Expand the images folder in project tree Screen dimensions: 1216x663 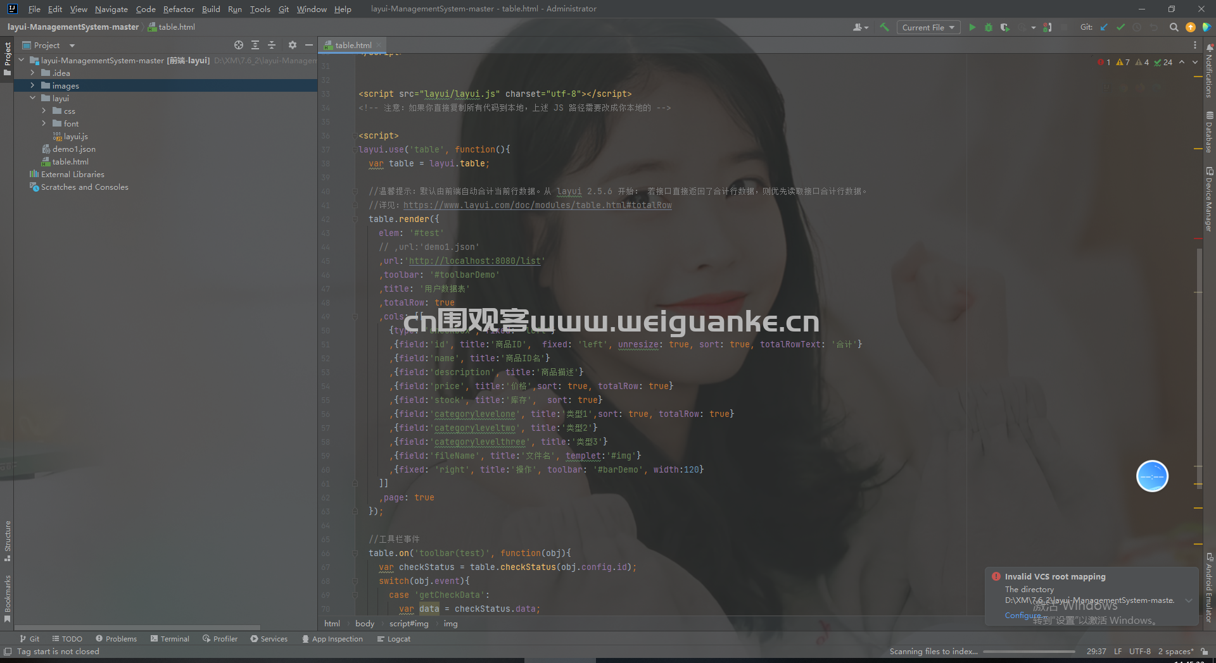coord(32,85)
